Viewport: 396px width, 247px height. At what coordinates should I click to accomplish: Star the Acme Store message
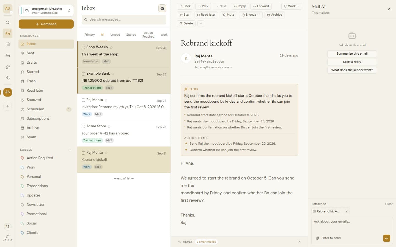coord(109,126)
